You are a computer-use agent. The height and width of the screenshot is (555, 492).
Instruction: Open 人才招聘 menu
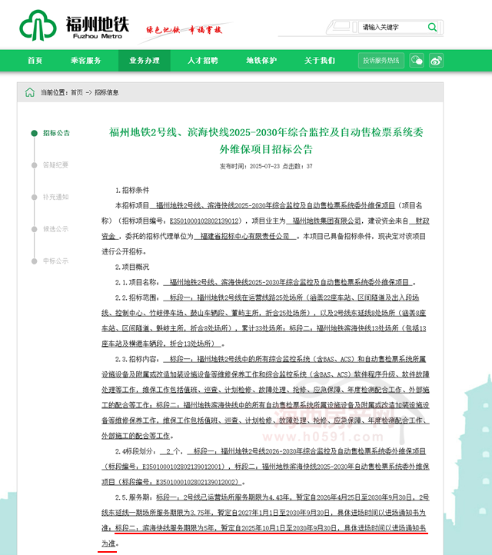click(203, 61)
